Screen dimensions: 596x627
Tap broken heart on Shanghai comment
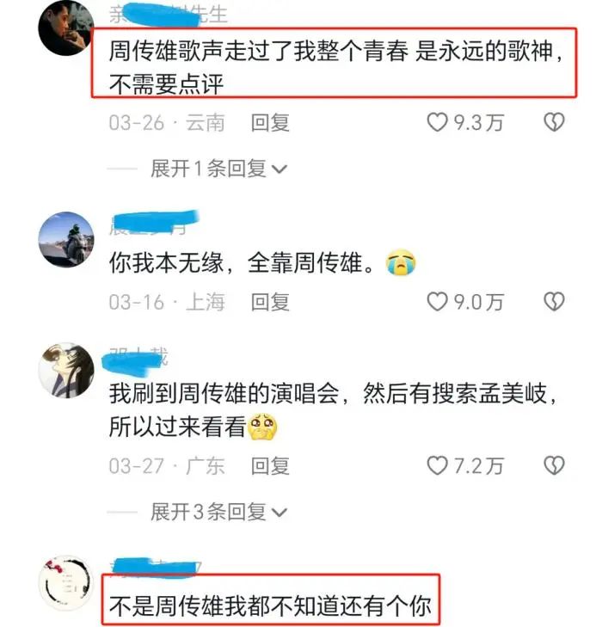point(555,302)
